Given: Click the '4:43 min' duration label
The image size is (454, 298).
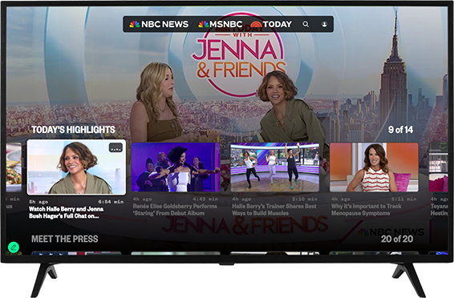Looking at the screenshot, I should (x=205, y=199).
